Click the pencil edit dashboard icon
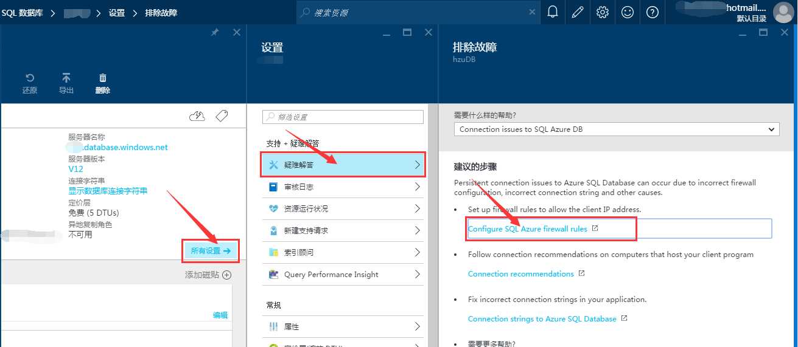798x347 pixels. coord(577,12)
